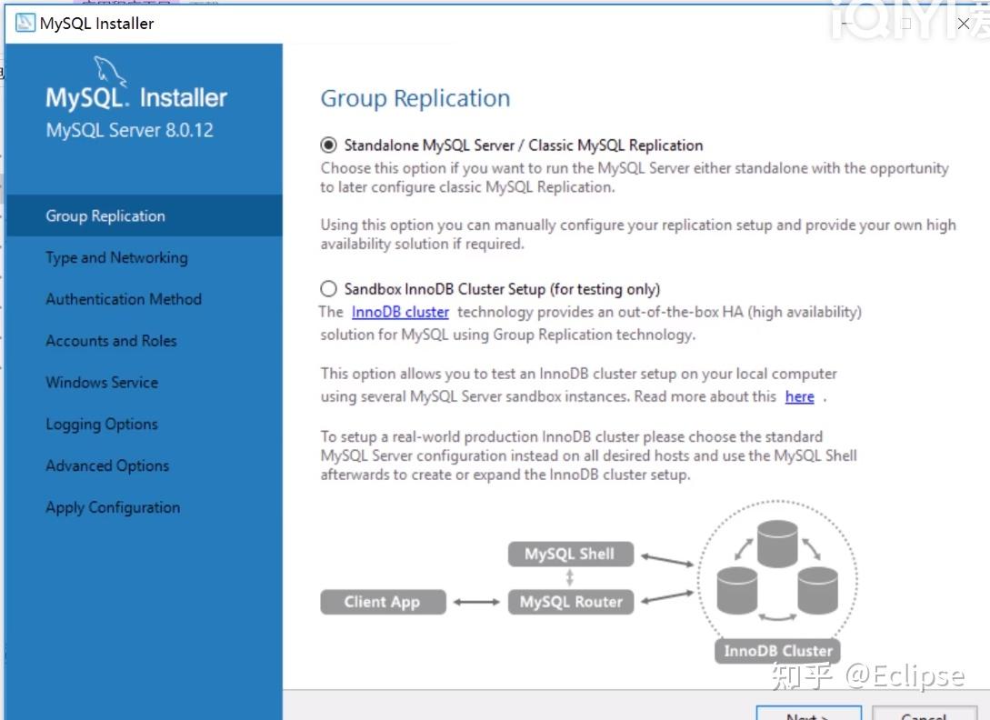Click top database cylinder in cluster diagram
The image size is (990, 720).
(777, 544)
